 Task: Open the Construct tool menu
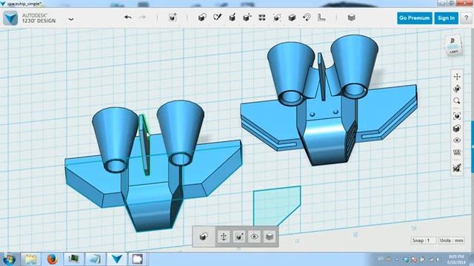[x=232, y=18]
